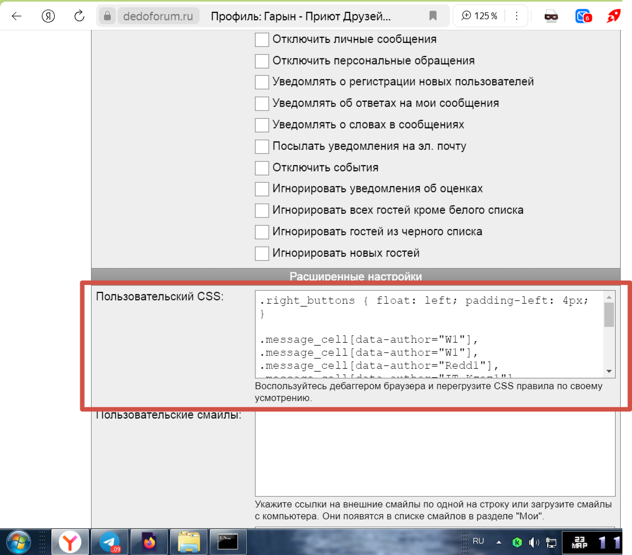Image resolution: width=632 pixels, height=555 pixels.
Task: Open the three-dot menu beside zoom
Action: coord(517,16)
